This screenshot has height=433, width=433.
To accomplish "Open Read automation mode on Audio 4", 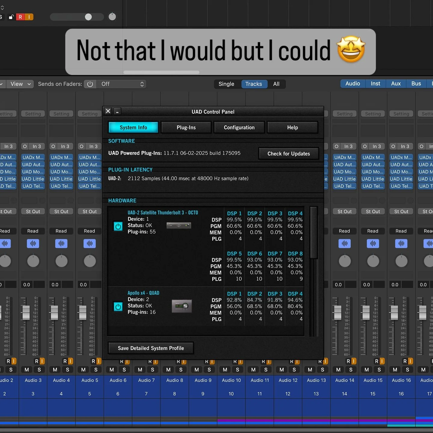I will click(x=61, y=231).
